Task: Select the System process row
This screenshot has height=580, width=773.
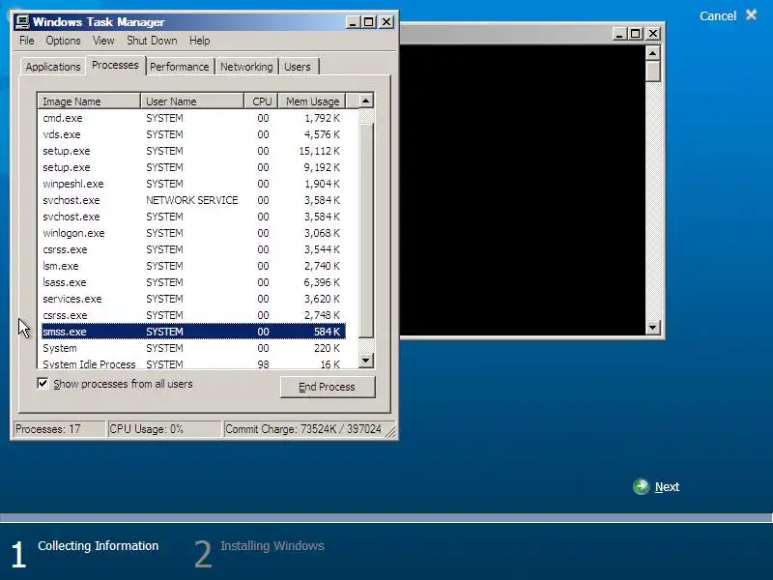Action: click(193, 348)
